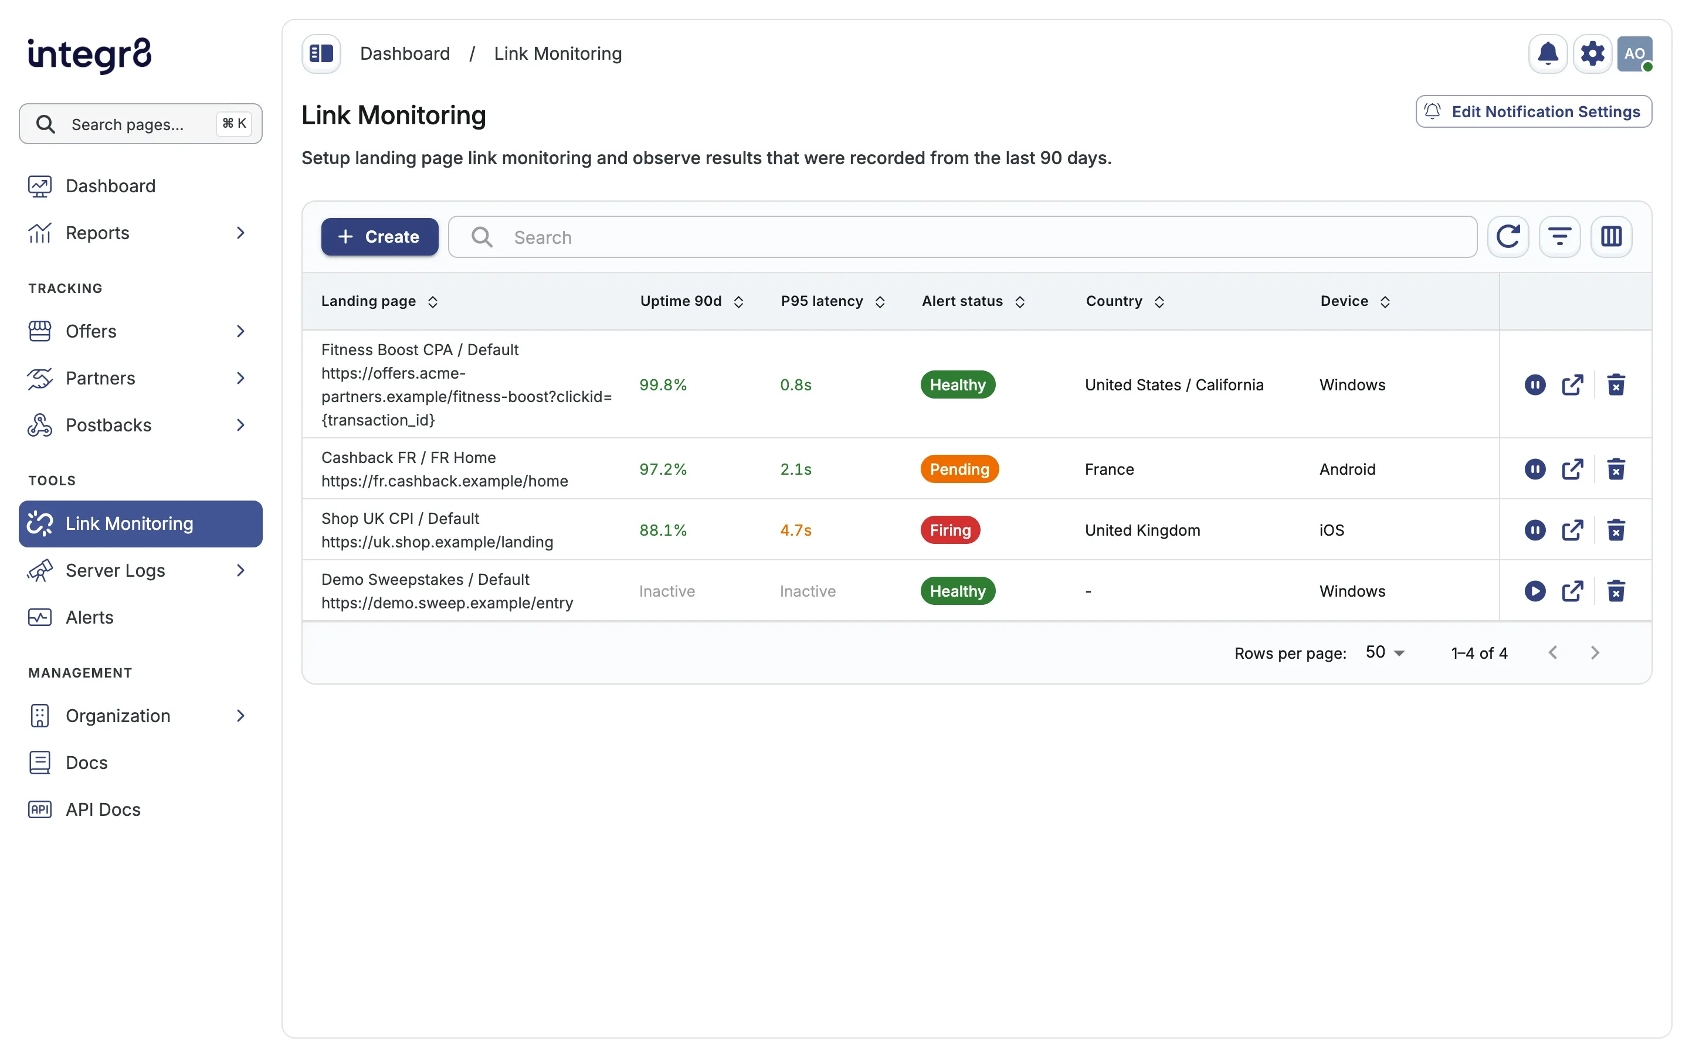Open Demo Sweepstakes link externally
Viewport: 1689px width, 1055px height.
(1572, 591)
